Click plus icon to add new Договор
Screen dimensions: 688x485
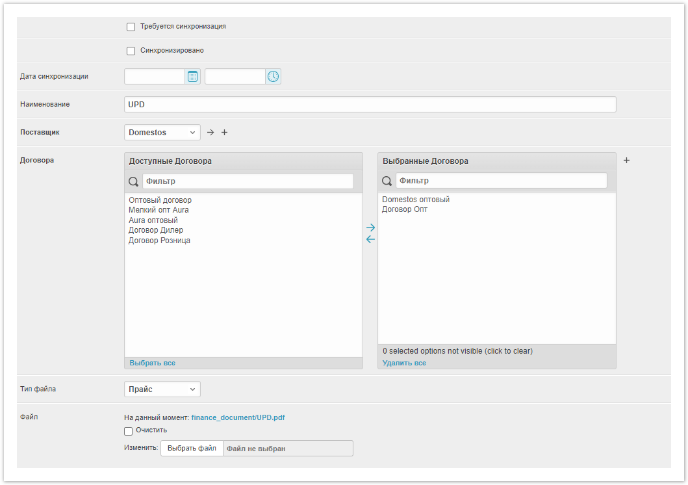point(626,161)
